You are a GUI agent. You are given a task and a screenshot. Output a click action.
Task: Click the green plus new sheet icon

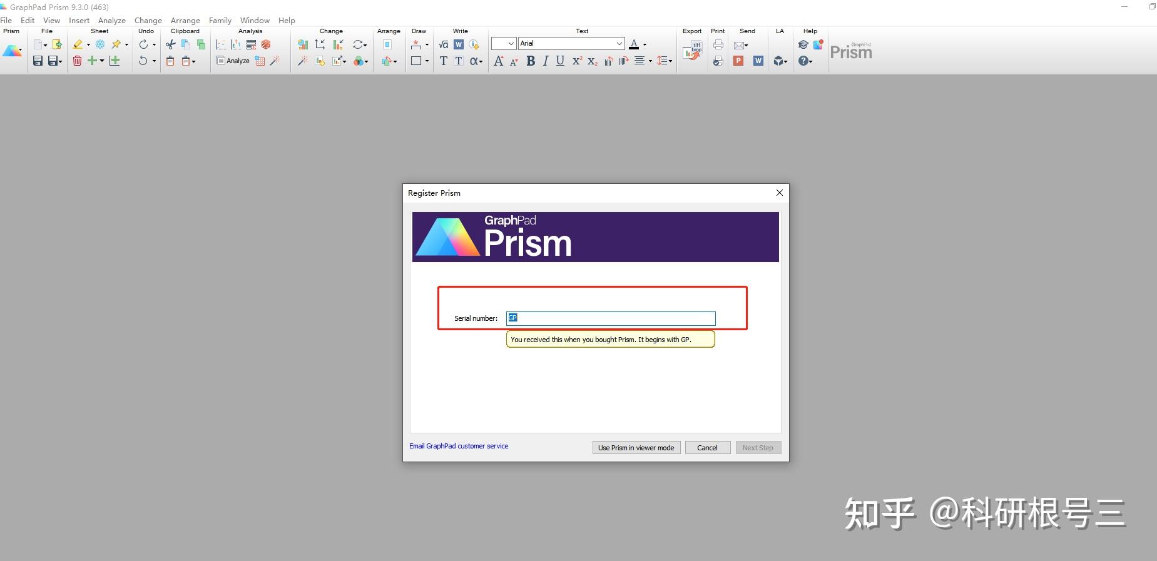pos(92,61)
